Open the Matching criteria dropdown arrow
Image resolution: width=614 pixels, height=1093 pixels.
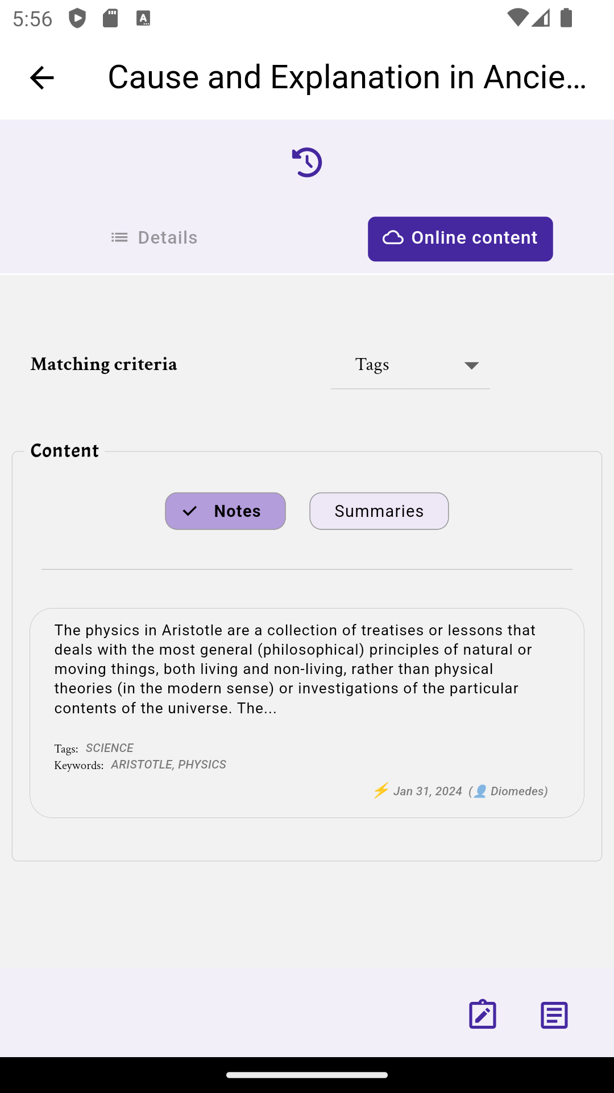(471, 365)
